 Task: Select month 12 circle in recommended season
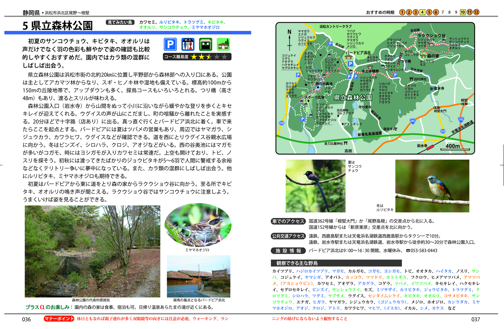click(x=476, y=12)
